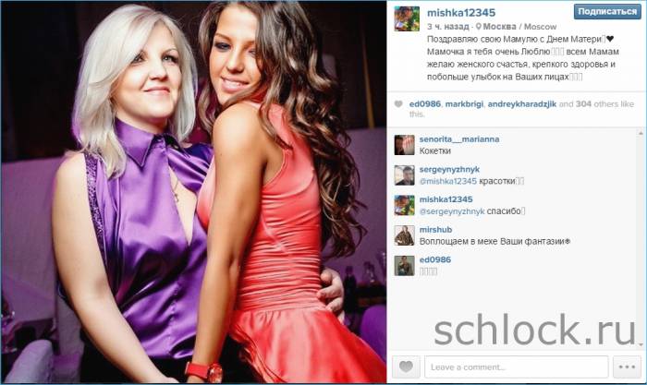Click andreykharadzjik in the likes list
Screen dimensions: 647x385
pyautogui.click(x=522, y=104)
